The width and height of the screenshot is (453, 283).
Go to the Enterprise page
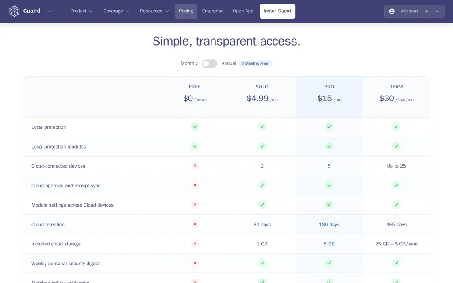213,11
